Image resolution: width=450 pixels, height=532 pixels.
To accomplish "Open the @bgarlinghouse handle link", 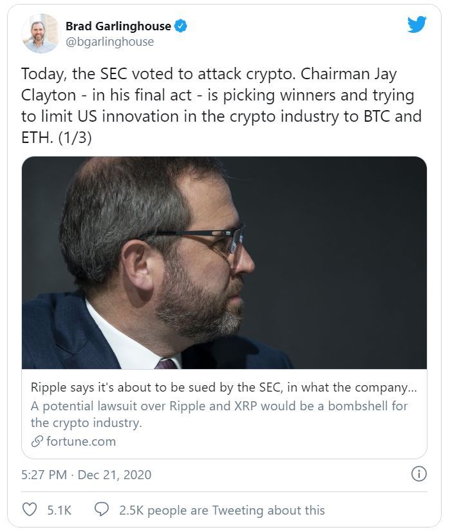I will point(109,42).
